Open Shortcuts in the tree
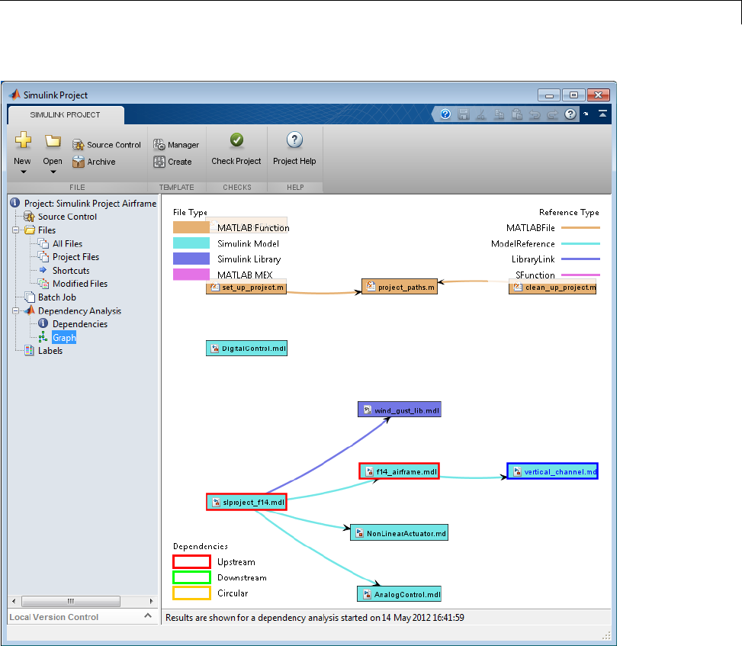Screen dimensions: 742x646 click(71, 271)
